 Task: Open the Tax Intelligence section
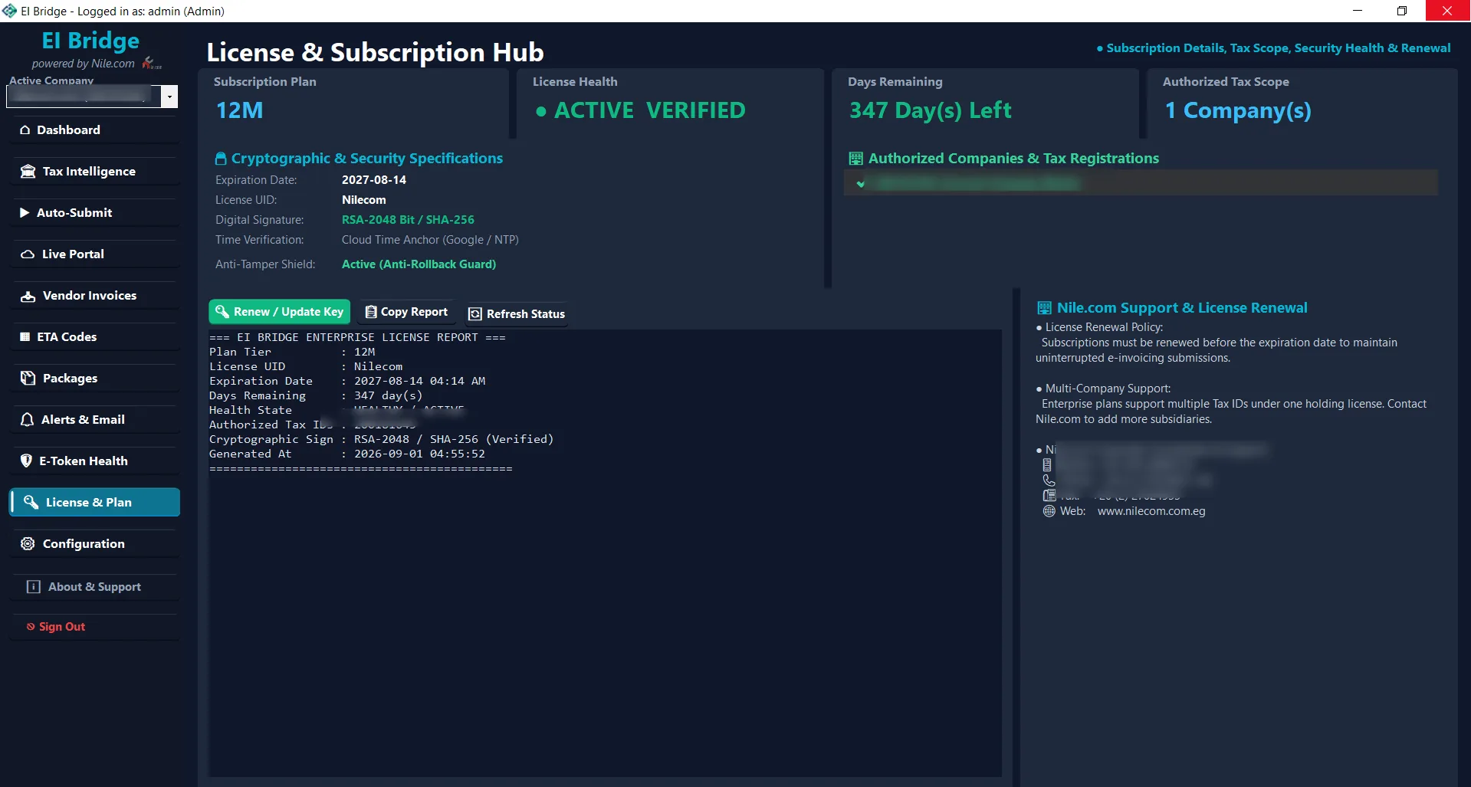click(x=94, y=172)
